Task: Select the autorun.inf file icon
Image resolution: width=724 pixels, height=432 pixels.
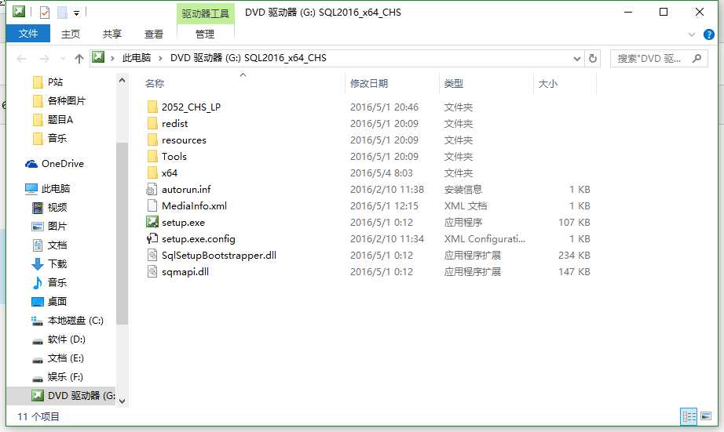Action: tap(152, 190)
